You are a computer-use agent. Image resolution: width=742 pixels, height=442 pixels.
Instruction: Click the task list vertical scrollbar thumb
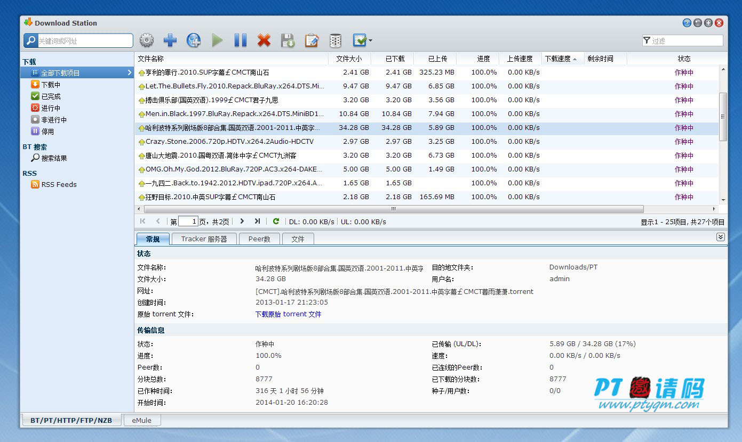click(723, 117)
